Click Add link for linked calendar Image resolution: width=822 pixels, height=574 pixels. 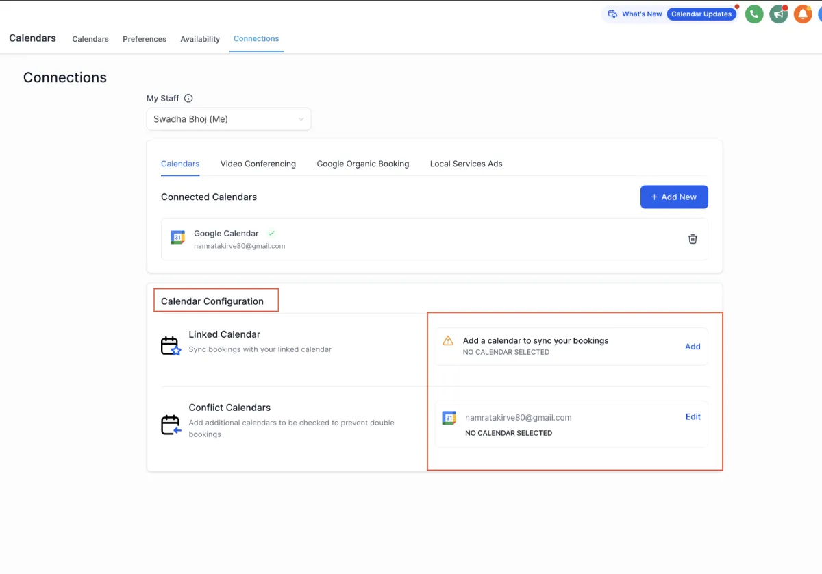tap(693, 347)
